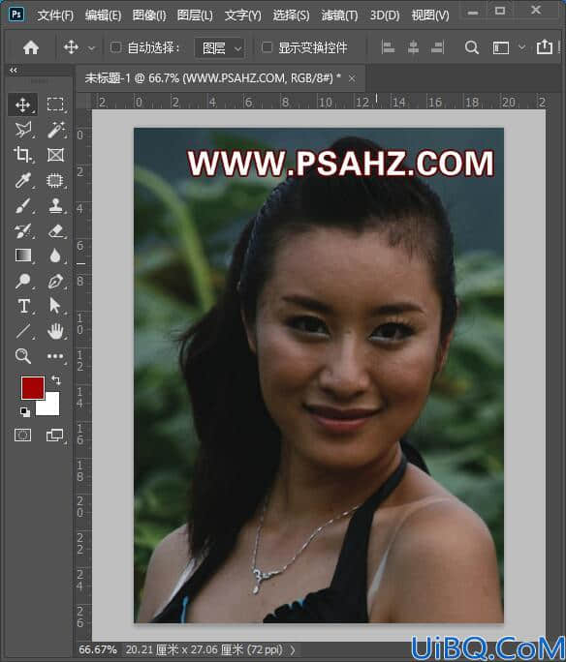Select the Eyedropper tool
Image resolution: width=566 pixels, height=662 pixels.
coord(23,180)
